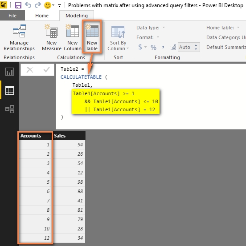Decrease decimal places with down arrow
Image resolution: width=246 pixels, height=246 pixels.
click(x=196, y=49)
